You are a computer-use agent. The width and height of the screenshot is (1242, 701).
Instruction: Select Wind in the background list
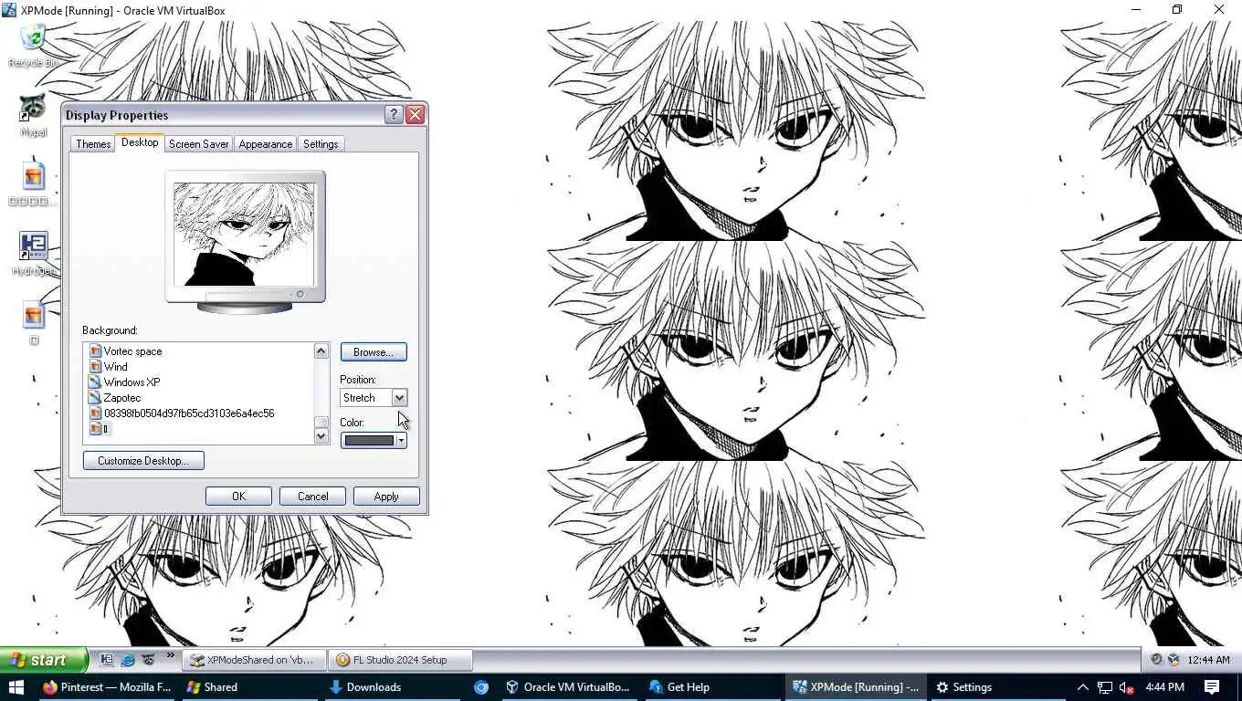pyautogui.click(x=115, y=367)
